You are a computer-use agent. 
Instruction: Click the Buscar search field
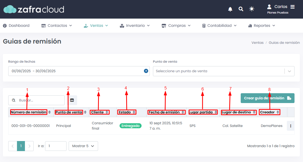pos(36,100)
